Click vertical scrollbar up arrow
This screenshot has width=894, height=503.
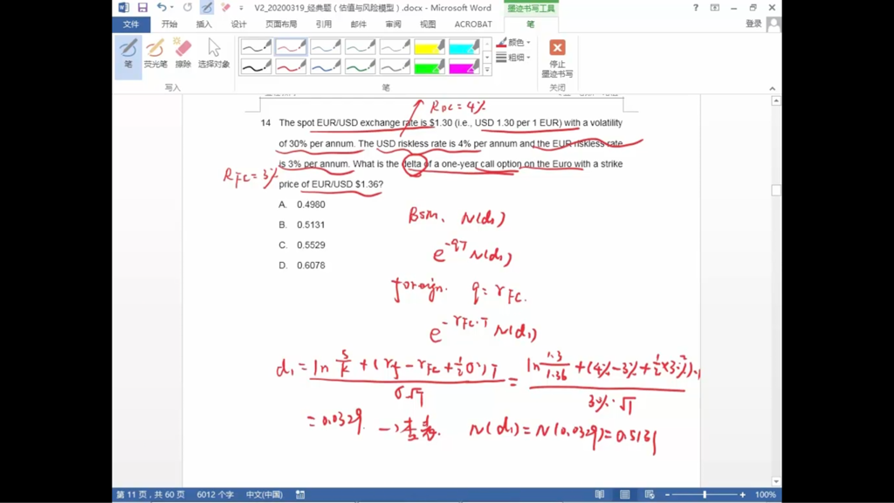tap(776, 101)
